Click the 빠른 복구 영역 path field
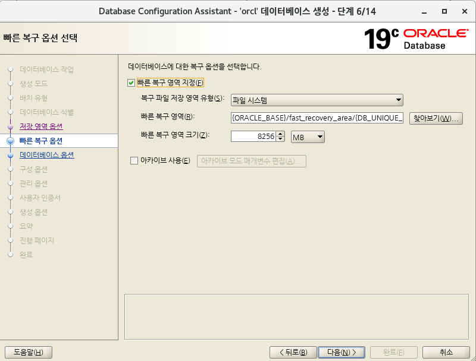Image resolution: width=476 pixels, height=361 pixels. (317, 118)
